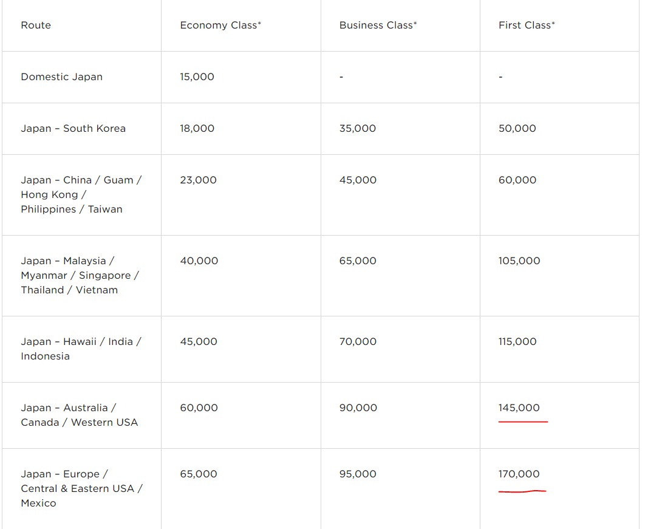Click the underlined 145,000 first class value

tap(519, 408)
